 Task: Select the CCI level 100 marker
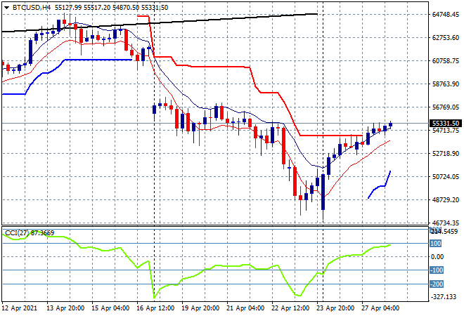435,244
